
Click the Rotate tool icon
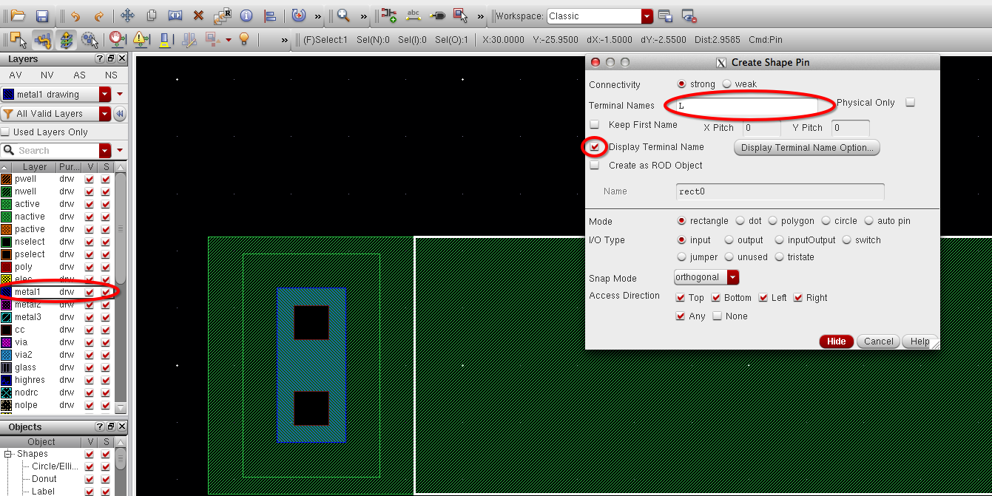click(x=299, y=16)
